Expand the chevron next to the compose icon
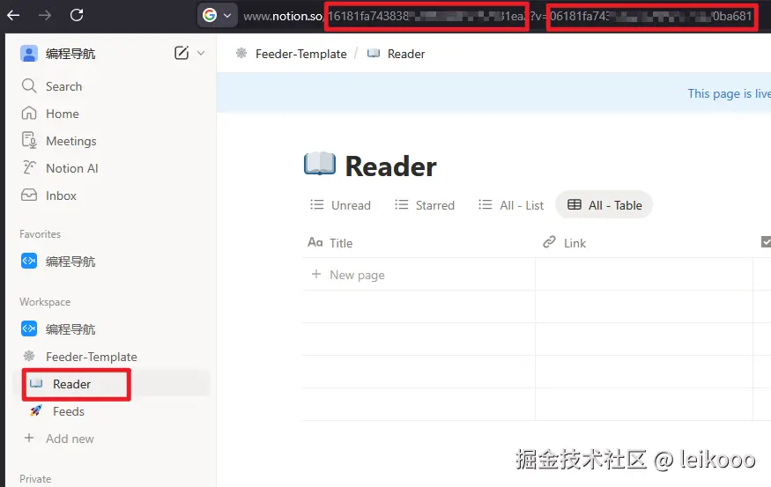This screenshot has width=771, height=487. pyautogui.click(x=201, y=53)
